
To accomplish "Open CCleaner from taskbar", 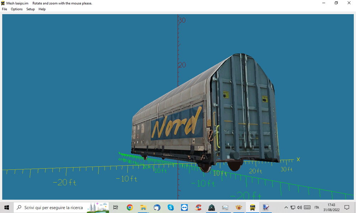I will tap(198, 207).
